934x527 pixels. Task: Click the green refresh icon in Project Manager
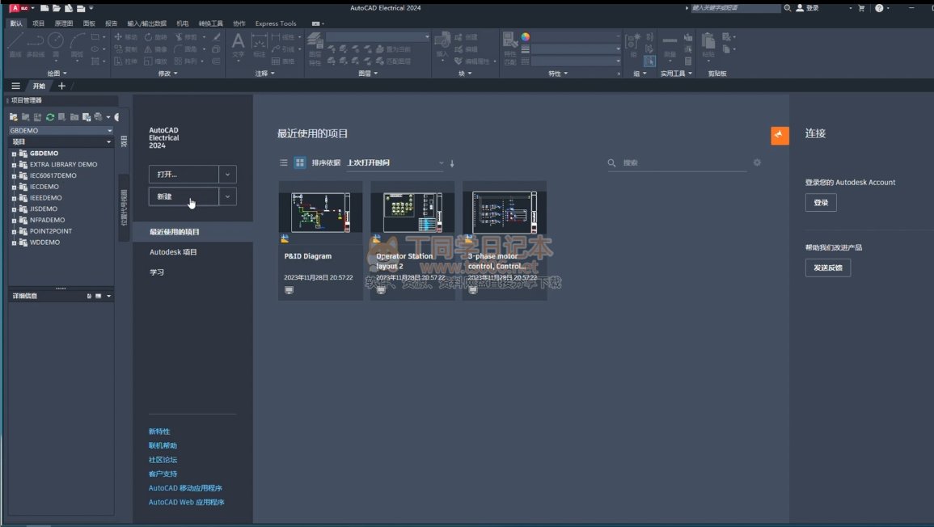pyautogui.click(x=49, y=117)
